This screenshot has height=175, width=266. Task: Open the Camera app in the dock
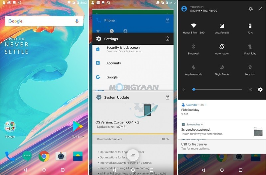(61, 156)
